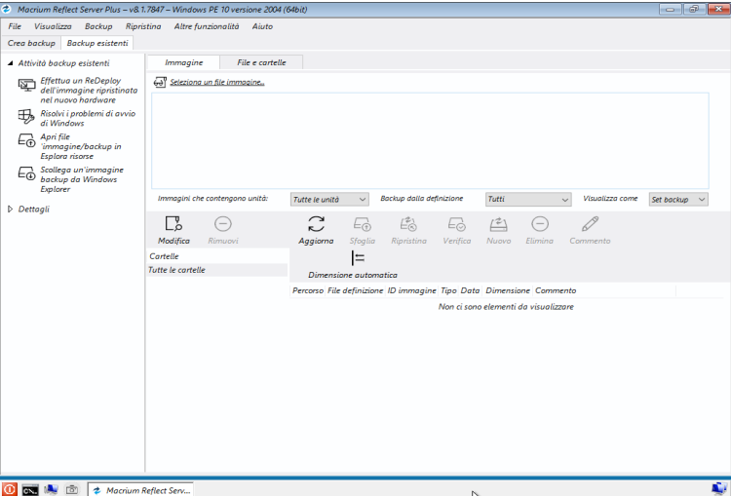
Task: Click the Ripristina toolbar icon
Action: [x=408, y=224]
